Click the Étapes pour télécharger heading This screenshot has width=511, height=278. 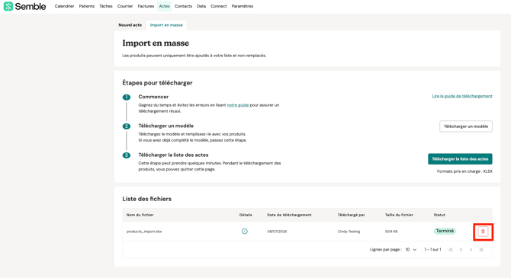click(157, 83)
